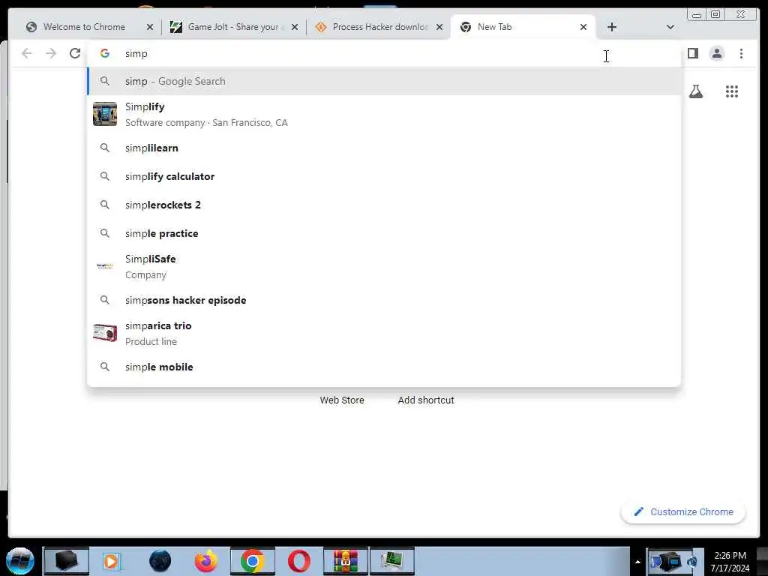Click the Chrome icon on the taskbar
The image size is (768, 576).
coord(252,561)
